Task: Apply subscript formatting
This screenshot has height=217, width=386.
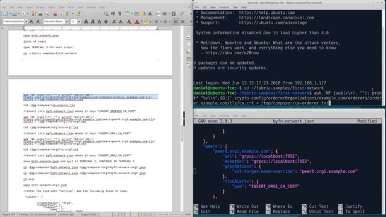Action: (121, 22)
